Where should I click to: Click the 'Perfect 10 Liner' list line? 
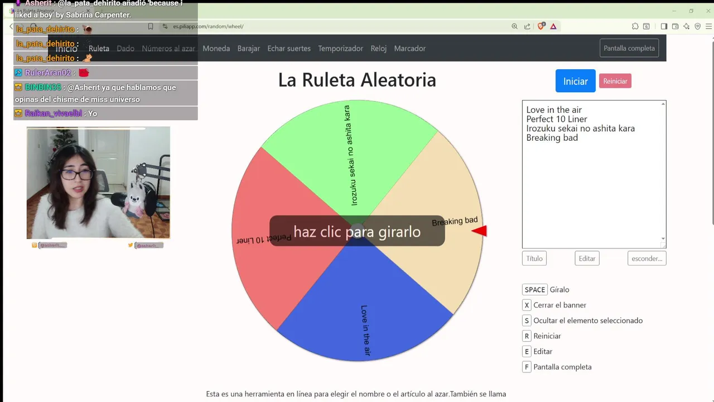[557, 119]
